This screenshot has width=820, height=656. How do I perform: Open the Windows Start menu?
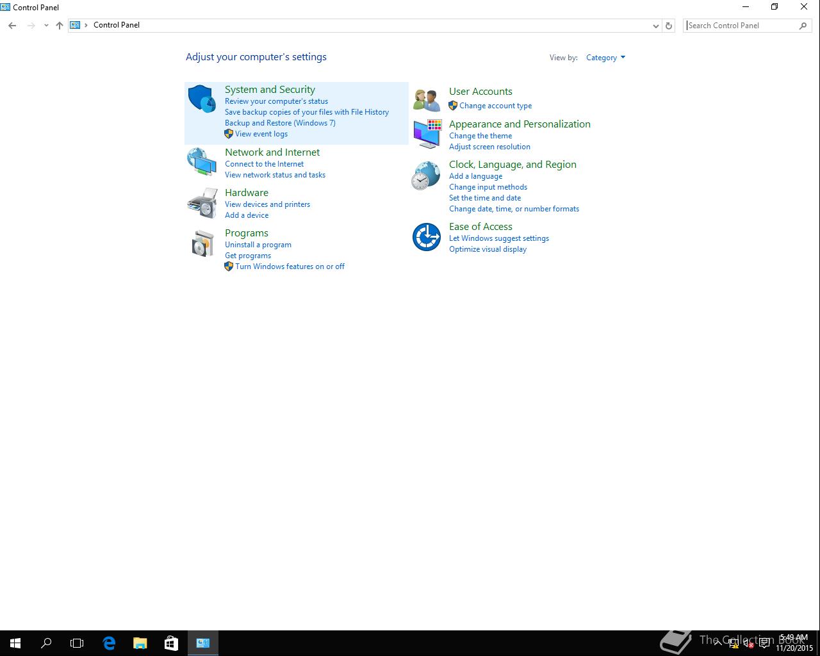(x=15, y=643)
